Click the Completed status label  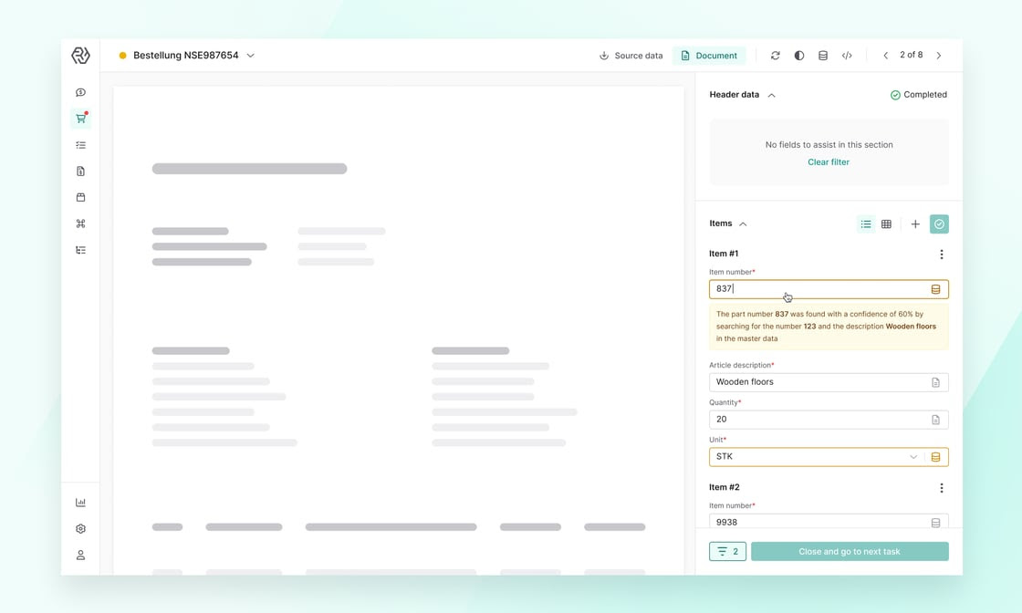click(x=918, y=95)
